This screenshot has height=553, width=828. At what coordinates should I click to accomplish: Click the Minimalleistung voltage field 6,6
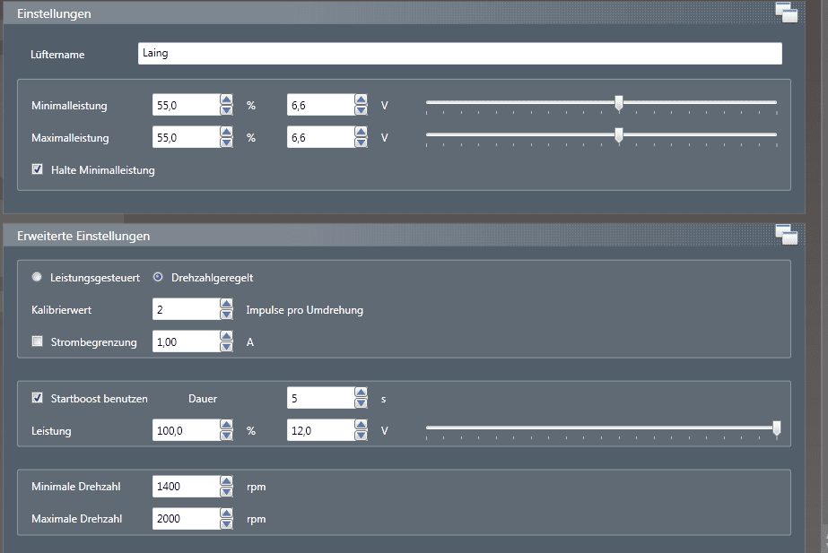(x=321, y=105)
